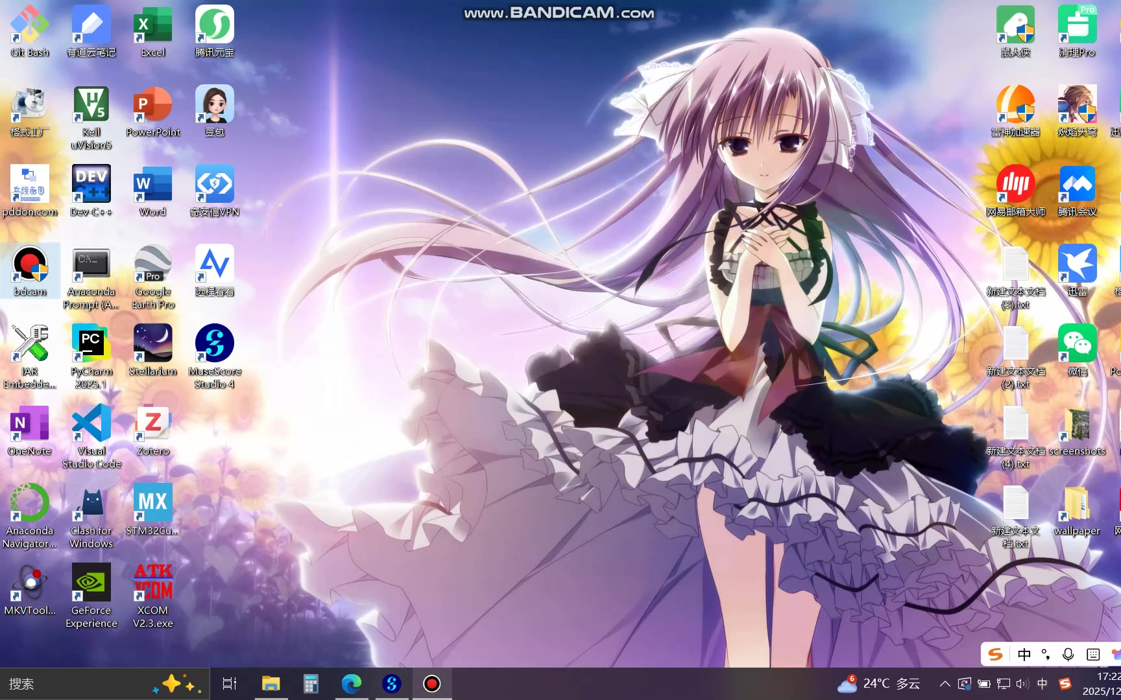Toggle the taskbar input language indicator 中
The height and width of the screenshot is (700, 1121).
coord(1043,684)
